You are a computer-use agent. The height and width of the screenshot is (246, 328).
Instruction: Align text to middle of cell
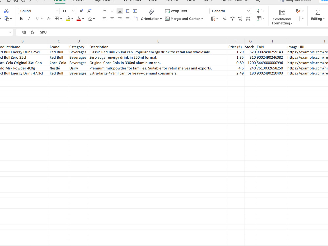[112, 11]
